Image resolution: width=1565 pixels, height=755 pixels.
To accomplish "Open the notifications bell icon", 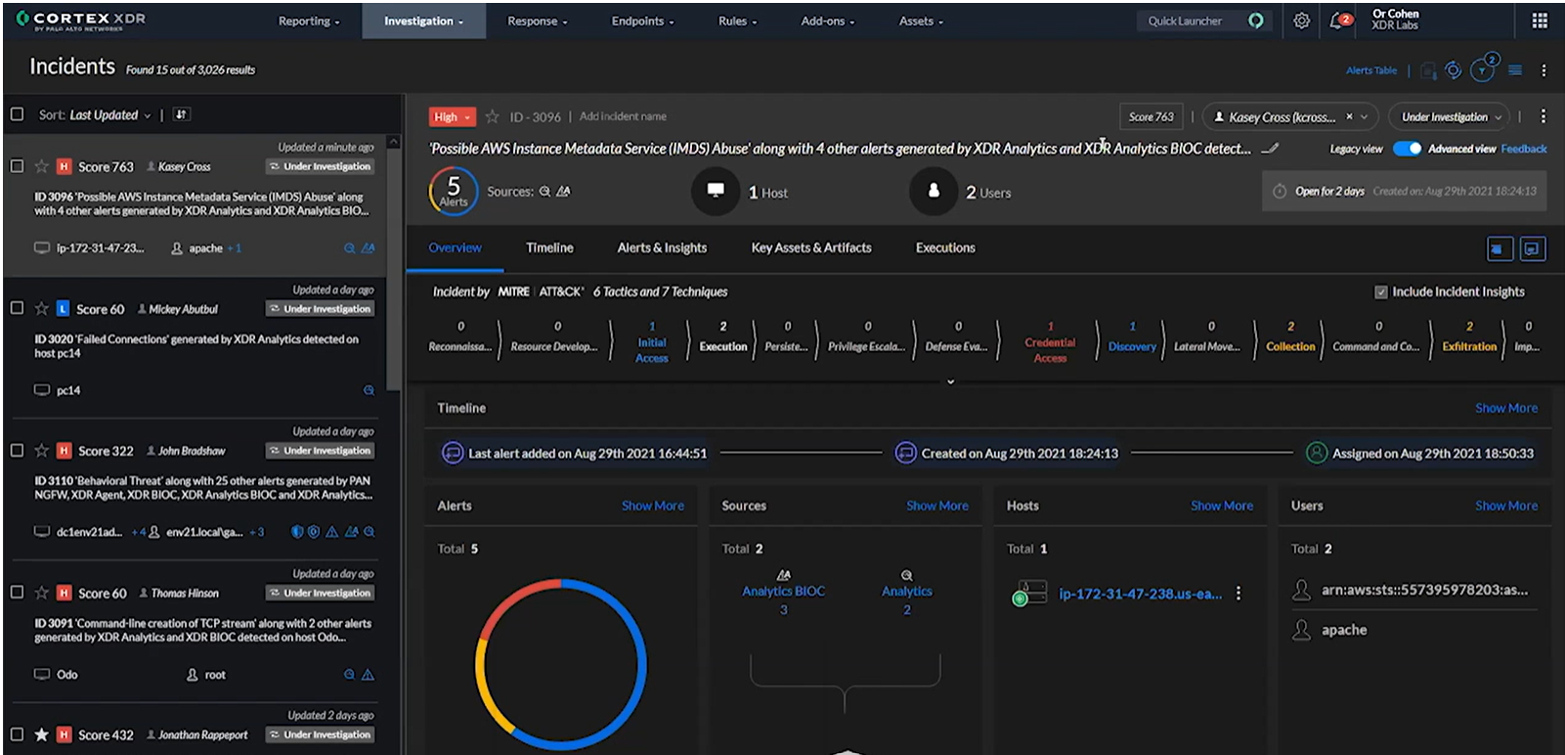I will 1338,21.
